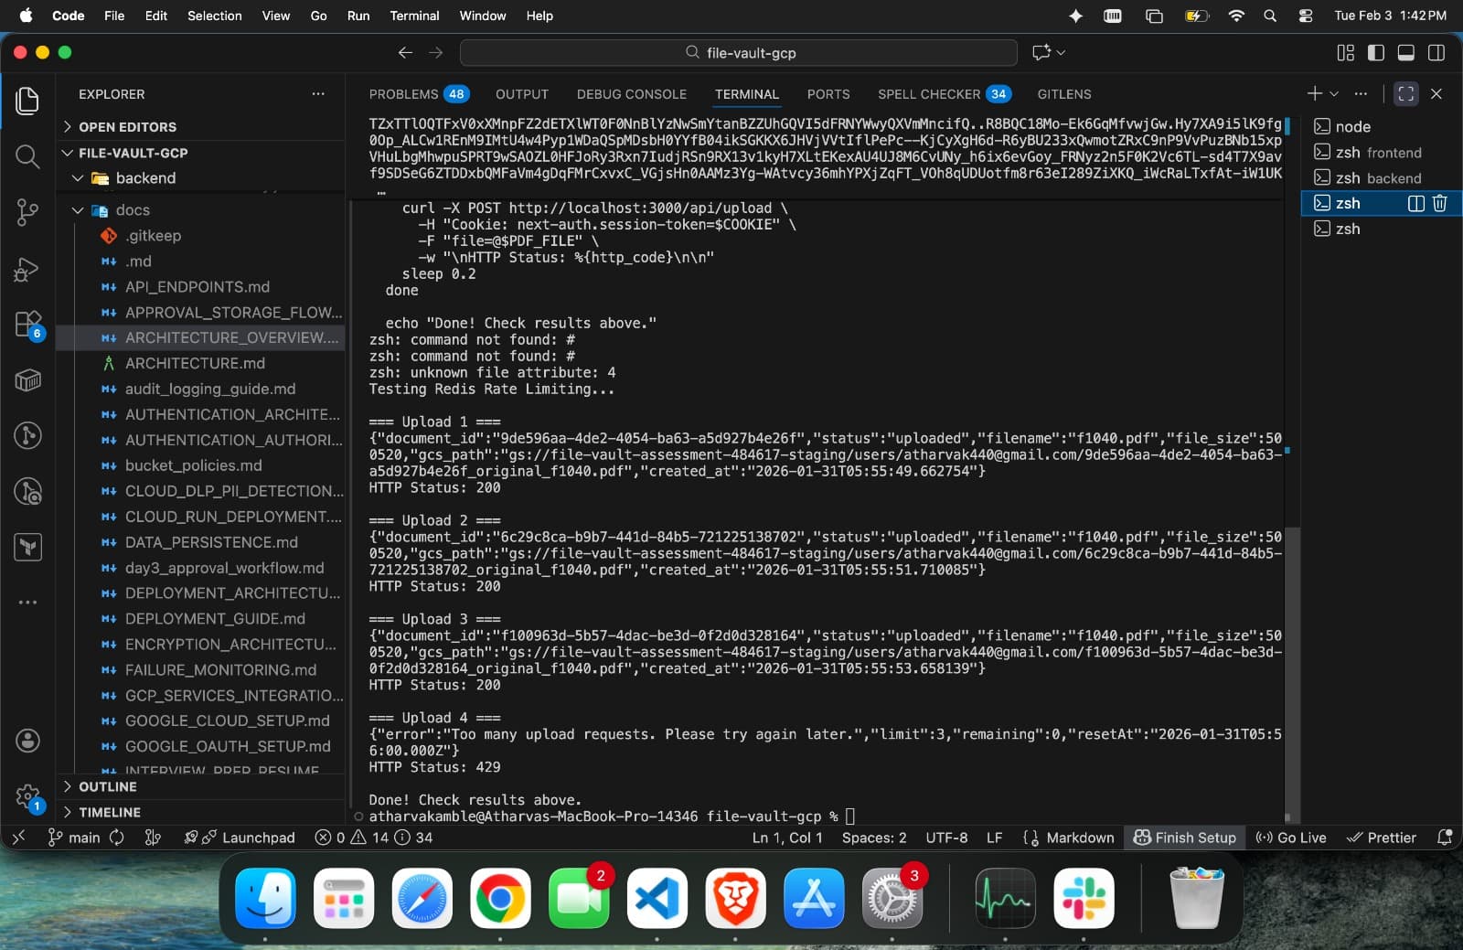Image resolution: width=1463 pixels, height=950 pixels.
Task: Switch to the PROBLEMS tab
Action: coord(403,94)
